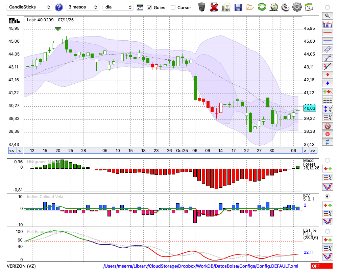338x271 pixels.
Task: Open the 3 mesos period dropdown
Action: tap(83, 7)
